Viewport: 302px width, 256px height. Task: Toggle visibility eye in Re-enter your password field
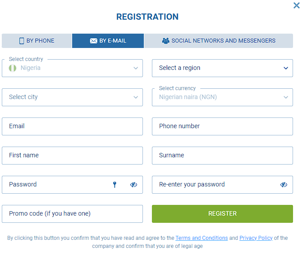(x=284, y=185)
